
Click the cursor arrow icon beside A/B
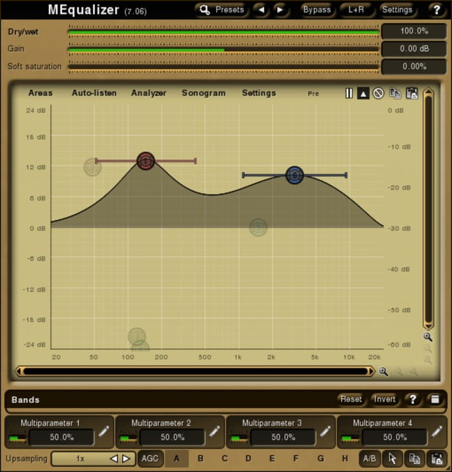pos(392,458)
